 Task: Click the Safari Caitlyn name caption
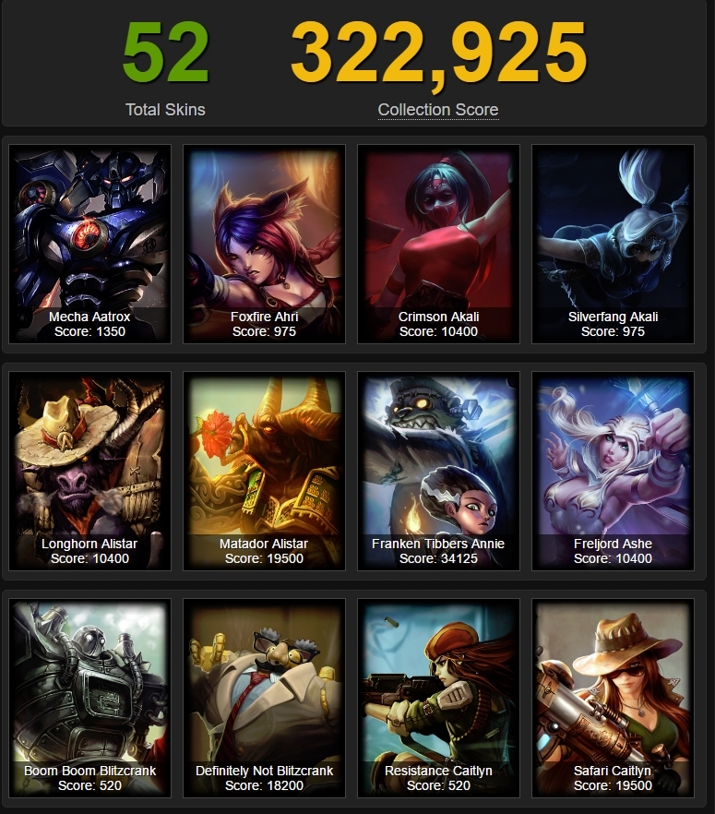tap(613, 771)
